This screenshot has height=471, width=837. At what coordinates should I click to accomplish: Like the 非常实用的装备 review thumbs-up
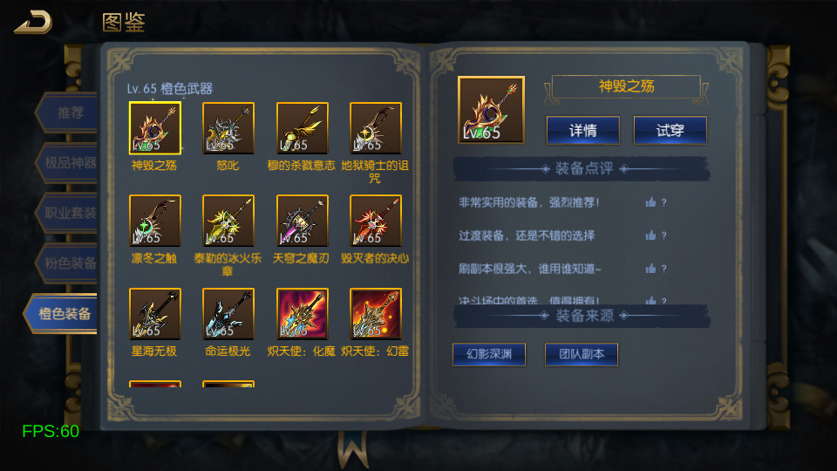tap(650, 202)
